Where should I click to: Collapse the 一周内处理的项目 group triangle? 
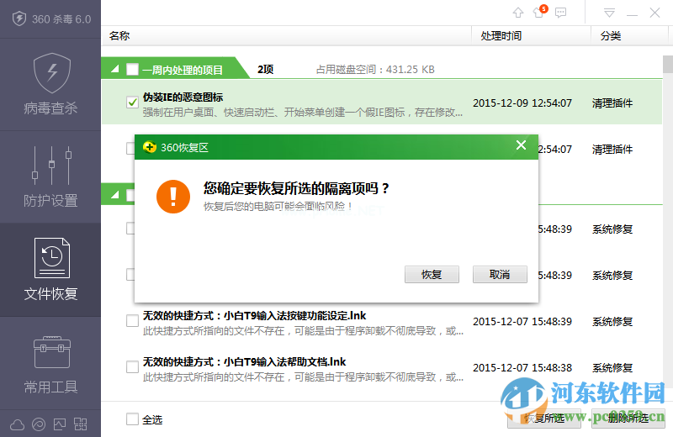point(114,70)
